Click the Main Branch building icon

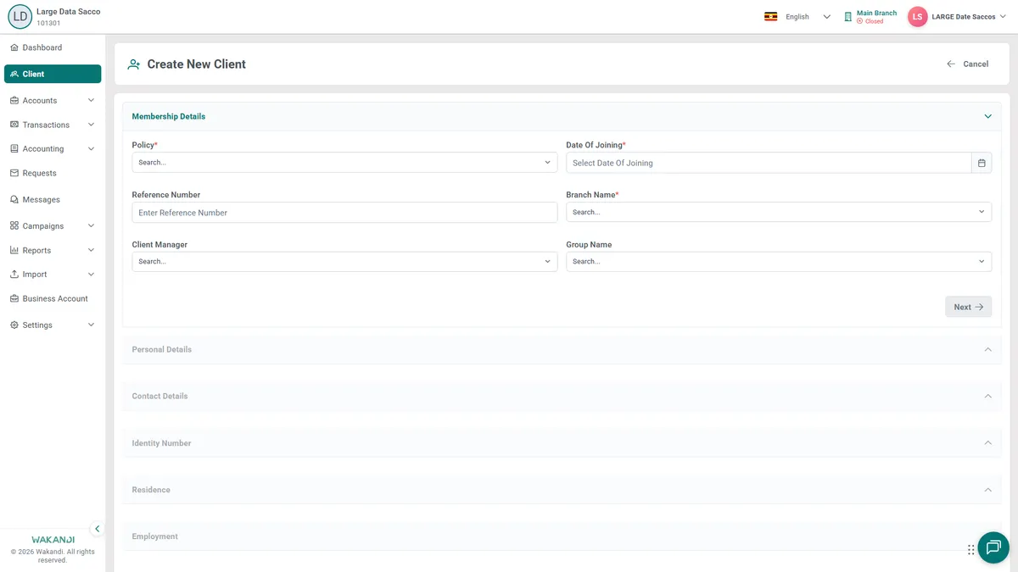(847, 16)
